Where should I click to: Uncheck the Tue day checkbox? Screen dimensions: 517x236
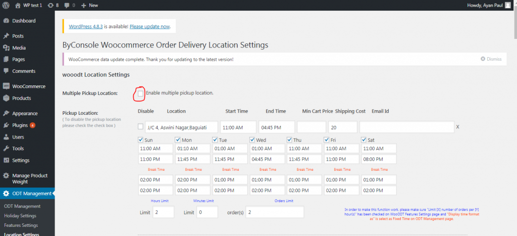215,139
